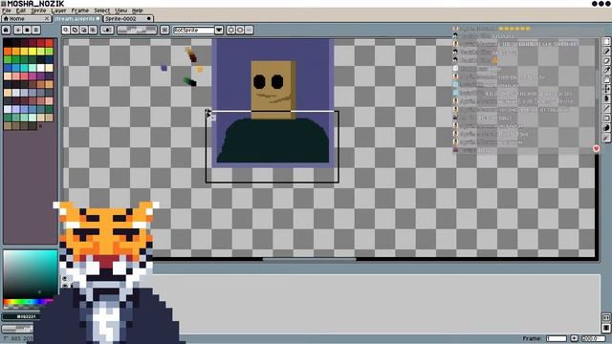Viewport: 612px width, 344px height.
Task: Choose subtract from selection mode icon
Action: tap(83, 30)
